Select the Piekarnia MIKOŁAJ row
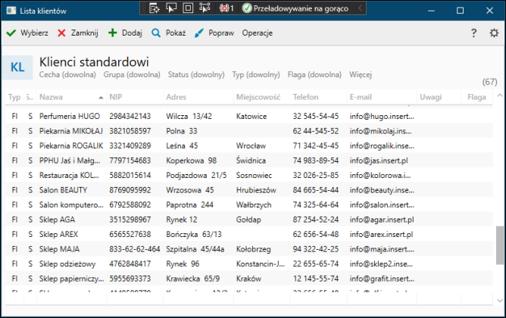 pos(248,131)
